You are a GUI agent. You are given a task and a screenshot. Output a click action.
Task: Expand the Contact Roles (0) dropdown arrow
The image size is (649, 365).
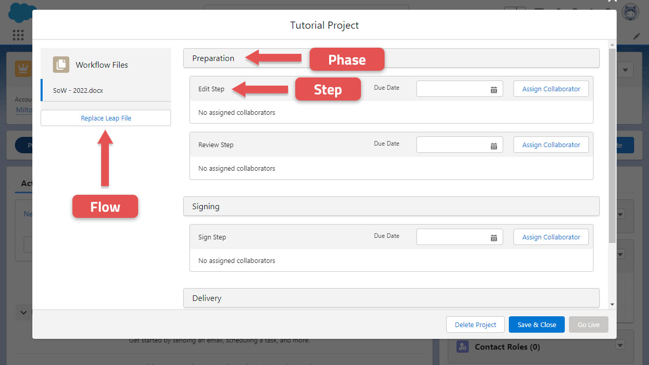pos(620,345)
